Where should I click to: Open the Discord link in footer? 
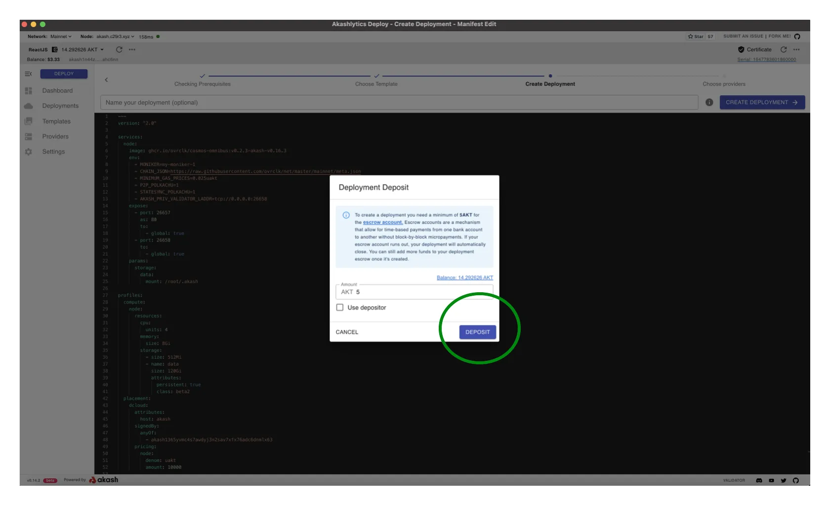759,480
